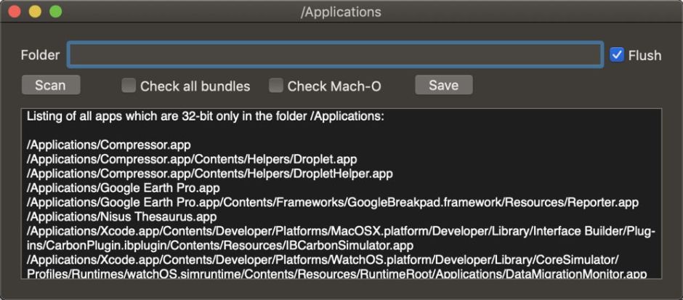The width and height of the screenshot is (683, 300).
Task: Enable Check all bundles option
Action: [x=129, y=86]
